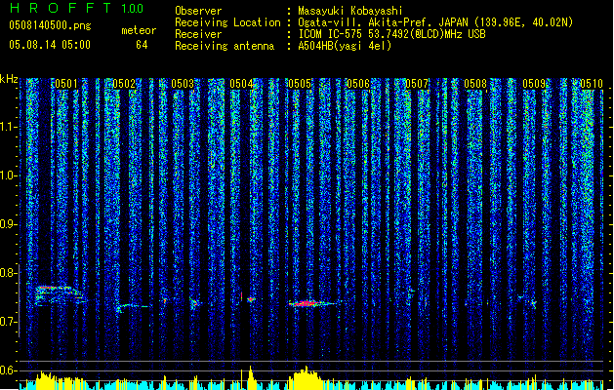The width and height of the screenshot is (614, 390).
Task: Click the 0.9 kHz axis label
Action: [9, 224]
